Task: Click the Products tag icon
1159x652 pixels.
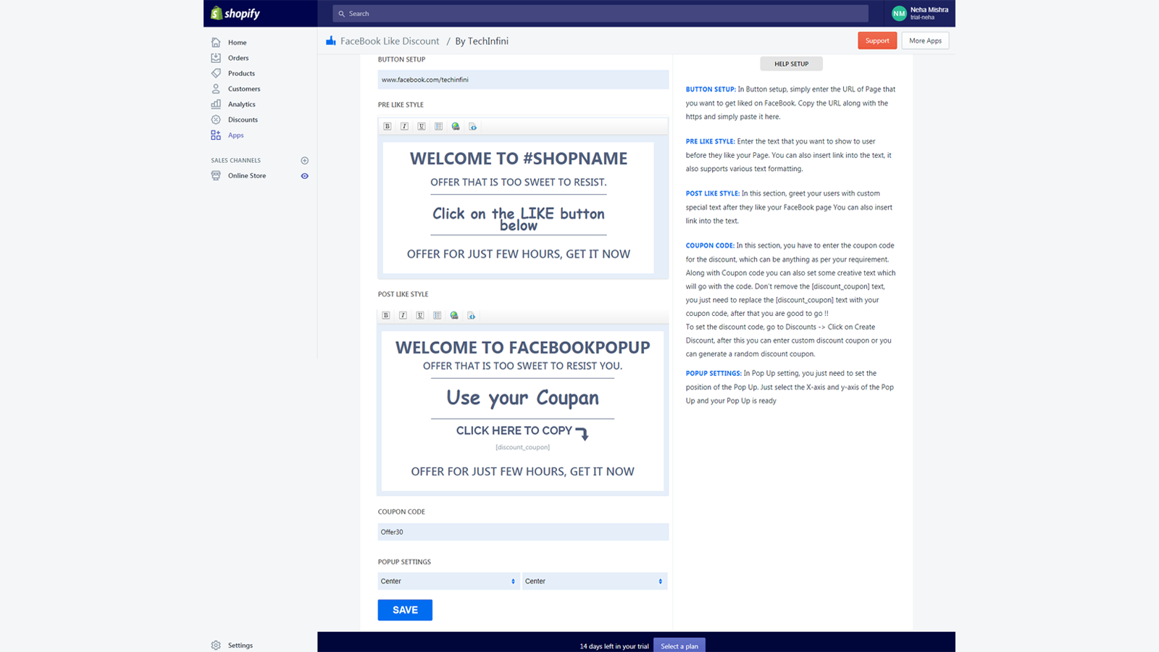Action: coord(216,73)
